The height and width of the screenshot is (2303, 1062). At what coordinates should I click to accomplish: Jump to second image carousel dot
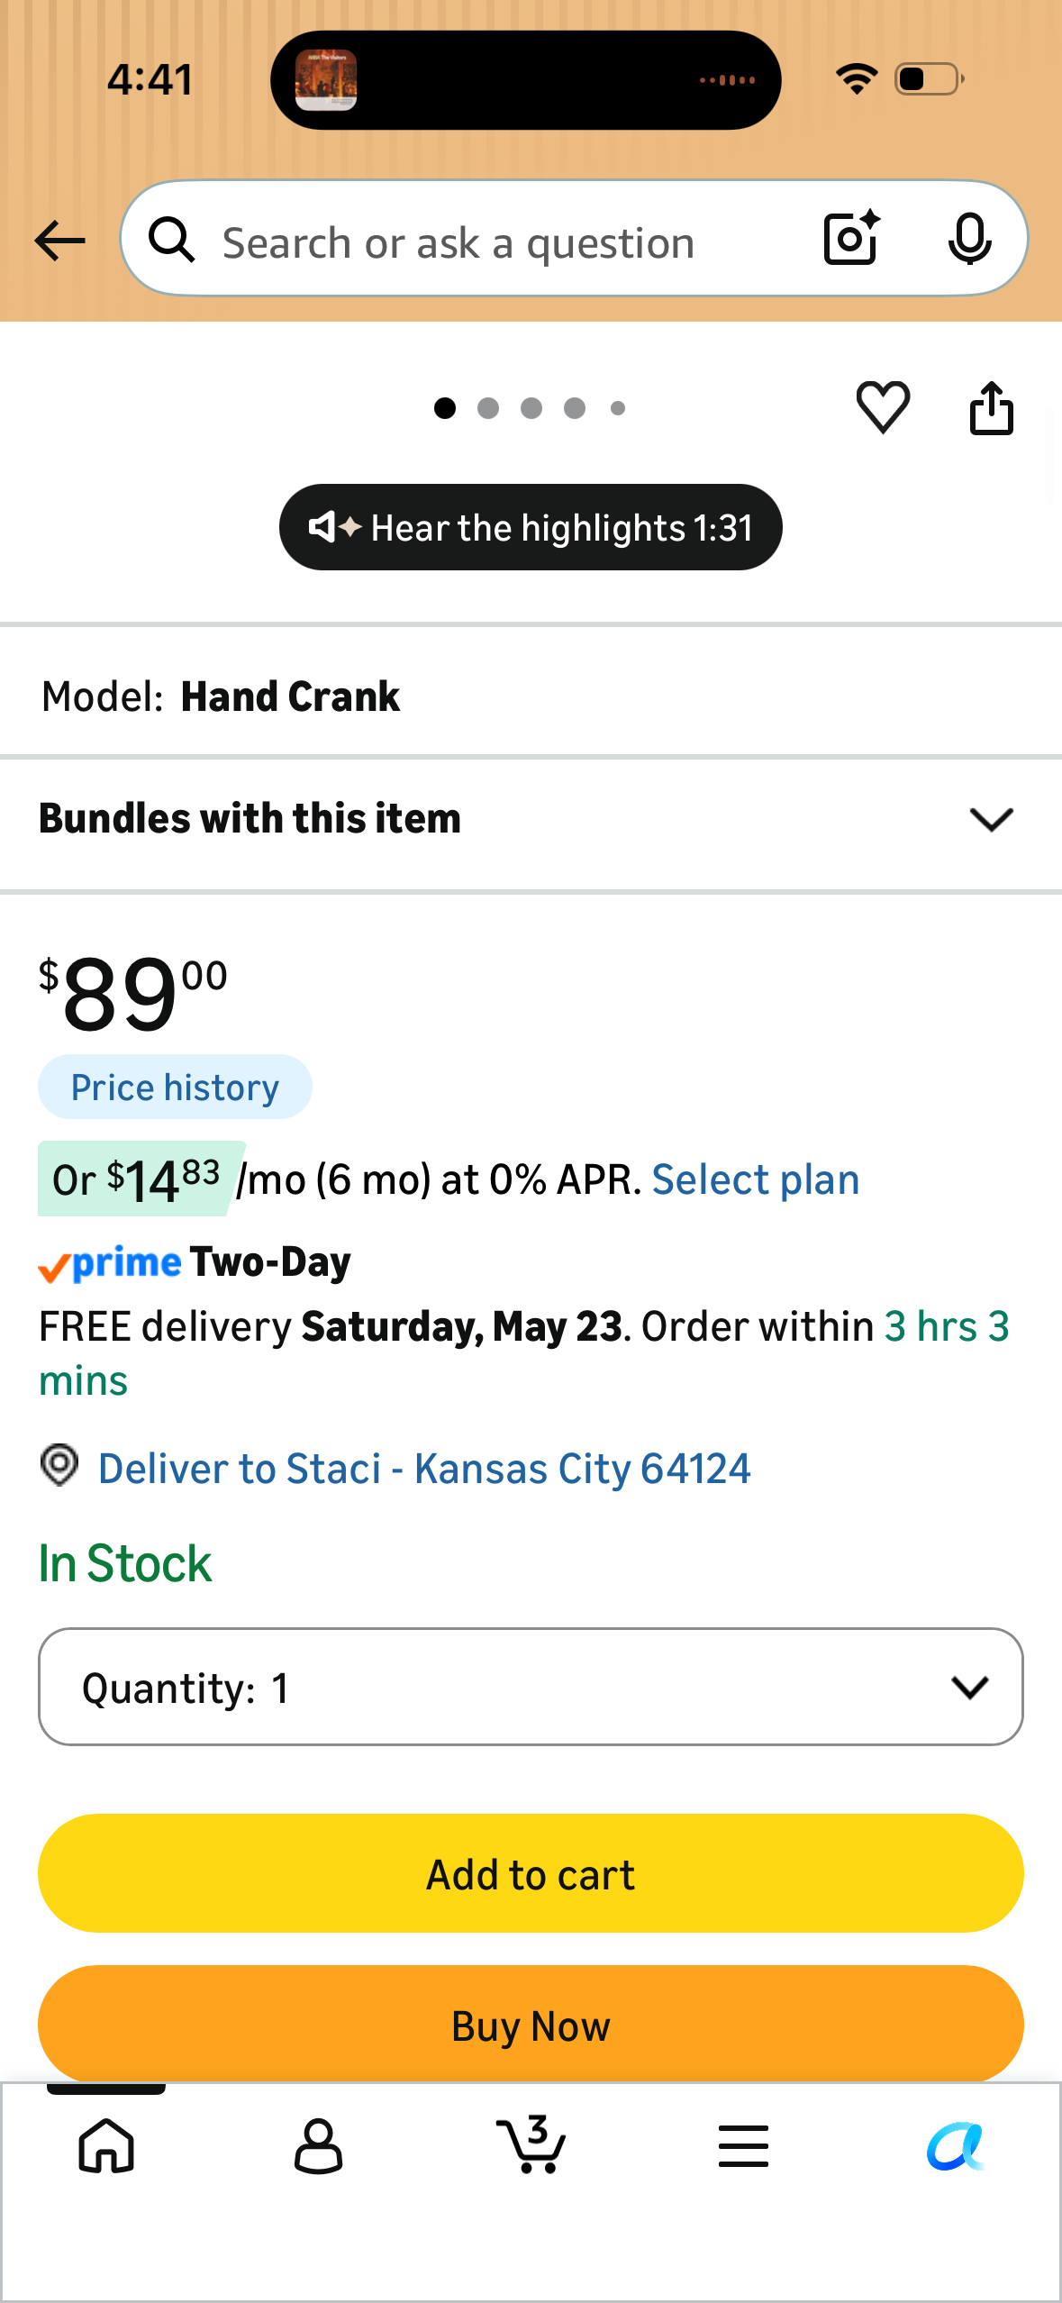(x=488, y=408)
